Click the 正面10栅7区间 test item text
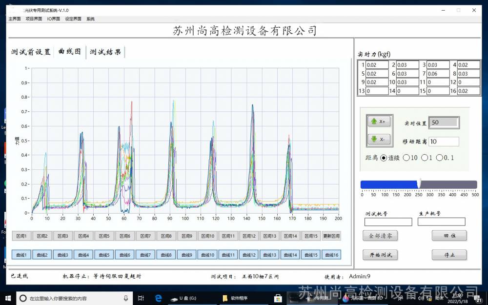This screenshot has width=488, height=305. point(260,276)
